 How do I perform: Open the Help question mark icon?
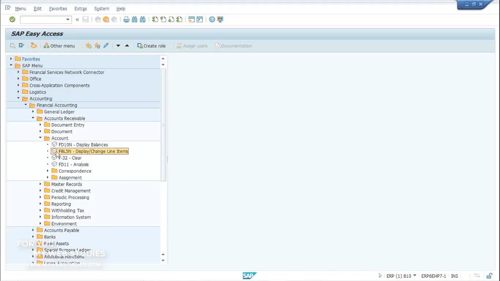pos(212,19)
